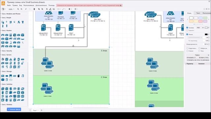Viewport: 211px width, 119px height.
Task: Enable the Градиент checkbox
Action: tap(187, 30)
